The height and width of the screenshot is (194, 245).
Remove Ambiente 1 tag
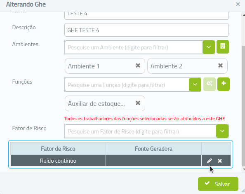(x=138, y=65)
